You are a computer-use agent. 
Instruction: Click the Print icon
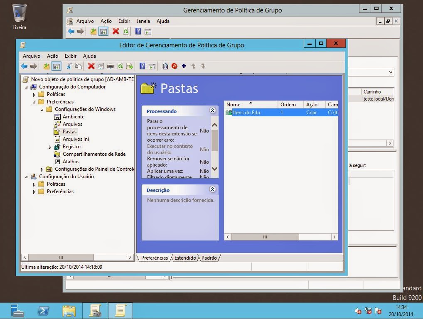click(x=110, y=66)
